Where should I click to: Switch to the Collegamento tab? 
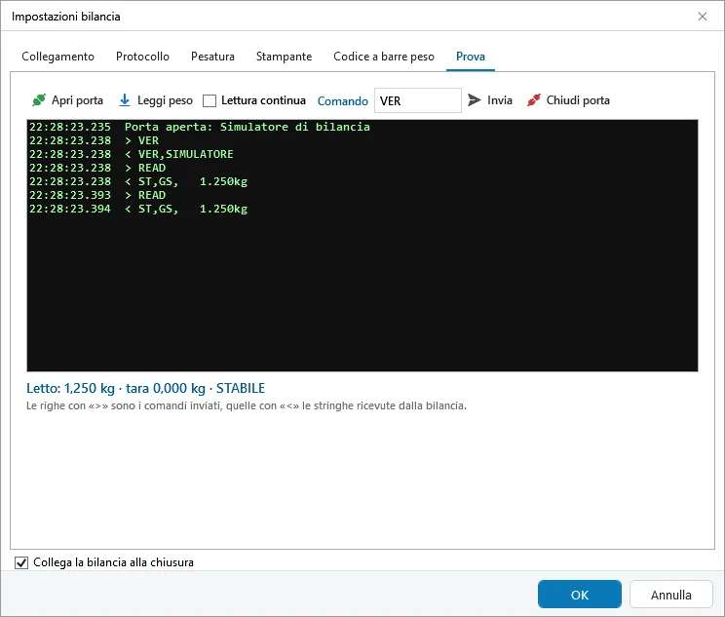(x=57, y=57)
